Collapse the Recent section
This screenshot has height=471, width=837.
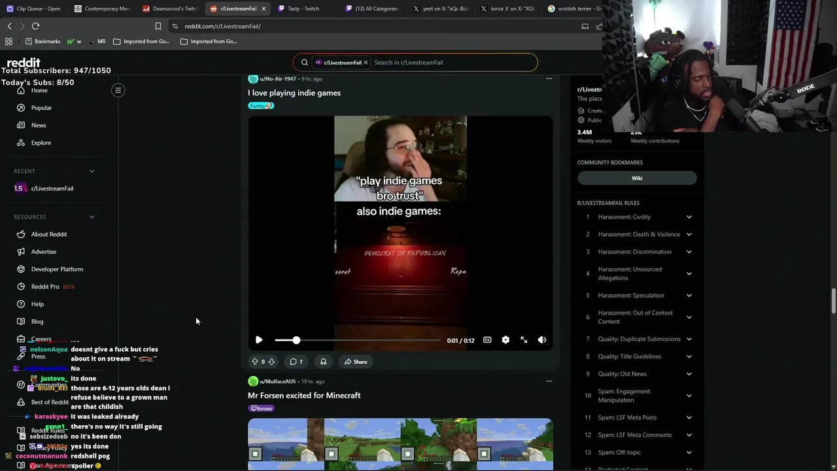[x=92, y=171]
